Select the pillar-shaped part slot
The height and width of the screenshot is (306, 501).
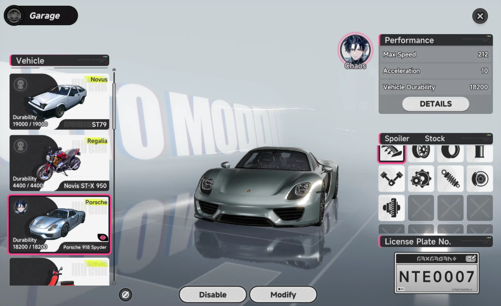479,153
